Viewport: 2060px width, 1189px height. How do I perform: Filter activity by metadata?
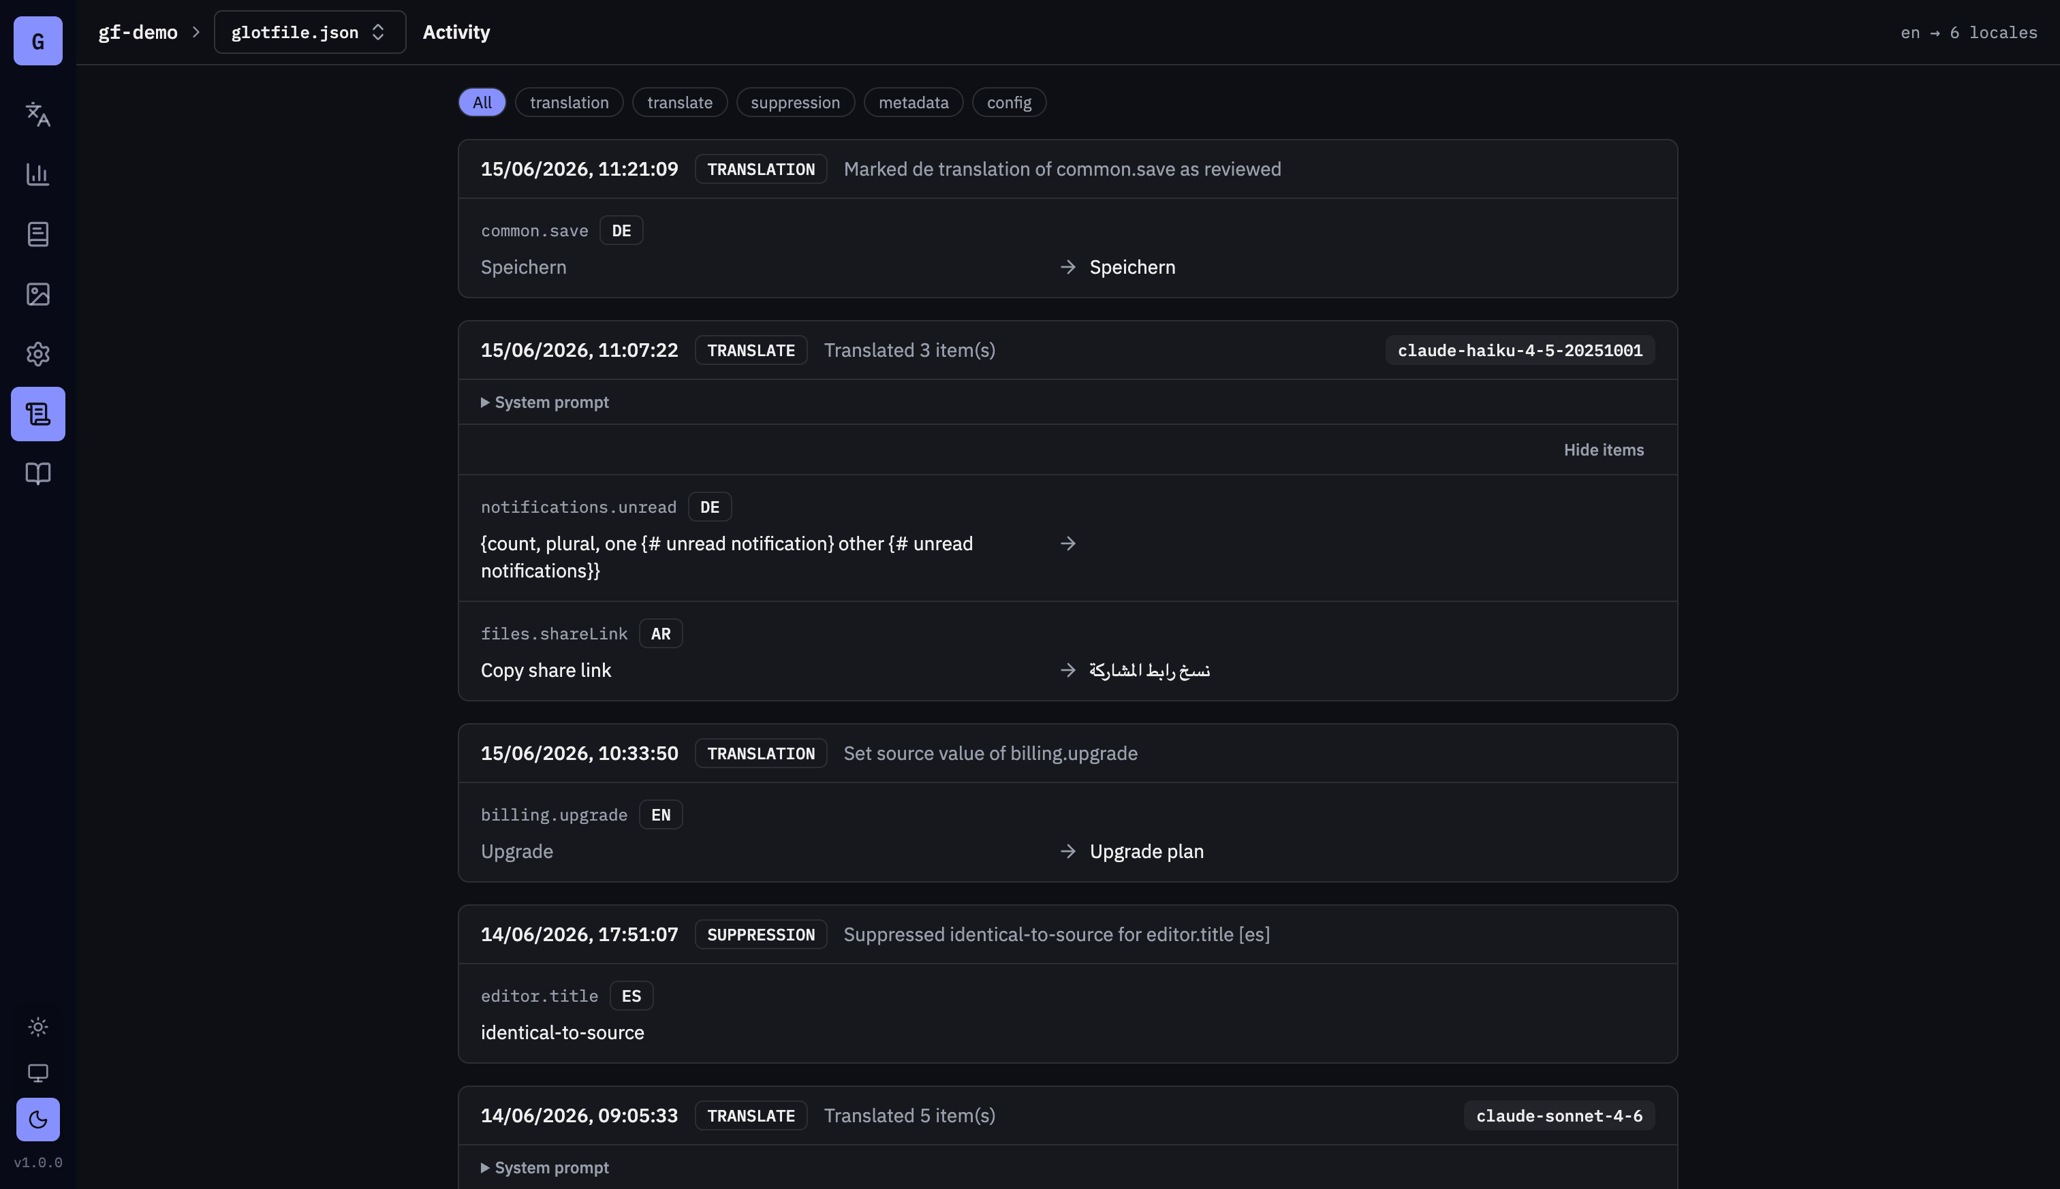click(914, 102)
